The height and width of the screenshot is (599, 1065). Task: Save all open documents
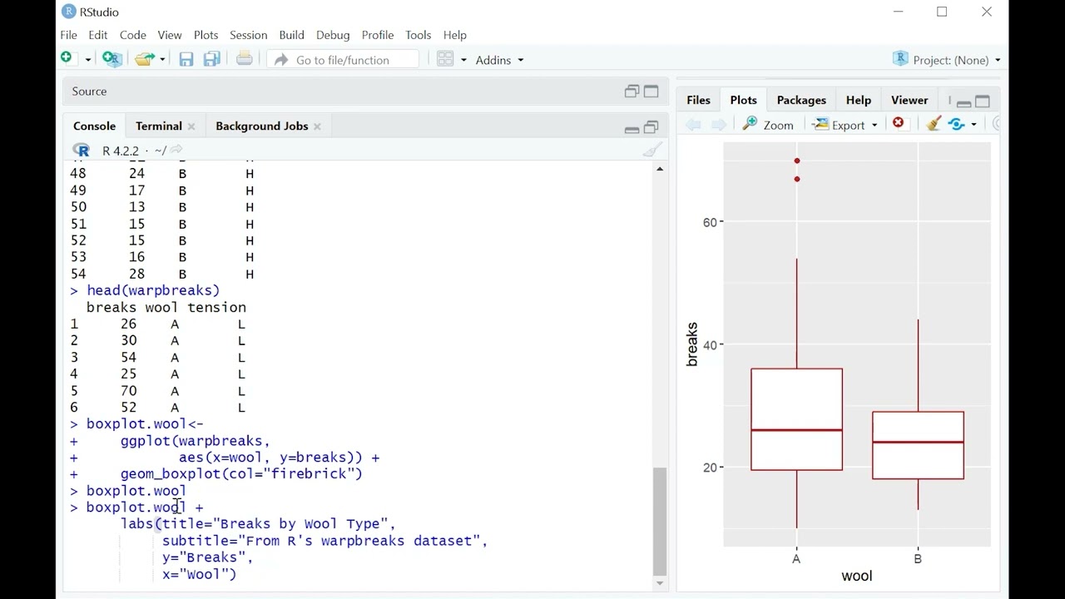[212, 59]
